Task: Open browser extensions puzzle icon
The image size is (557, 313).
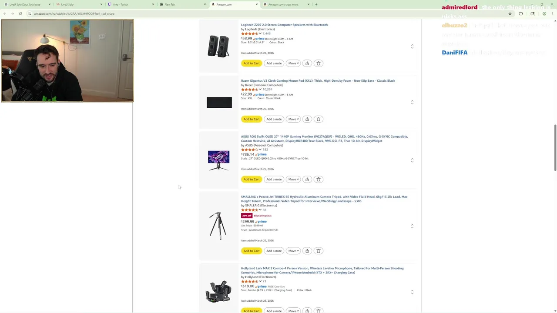Action: (x=521, y=13)
